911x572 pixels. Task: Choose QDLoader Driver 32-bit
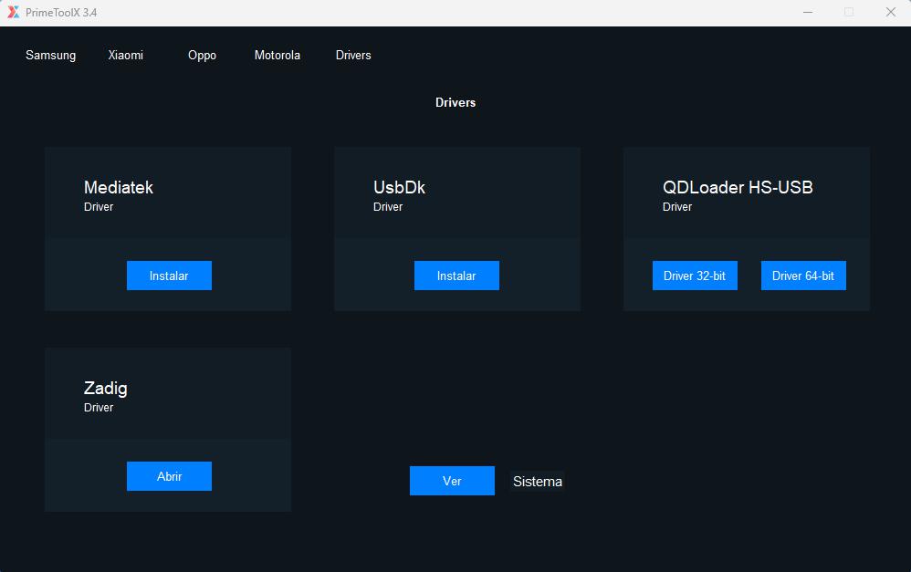tap(695, 276)
